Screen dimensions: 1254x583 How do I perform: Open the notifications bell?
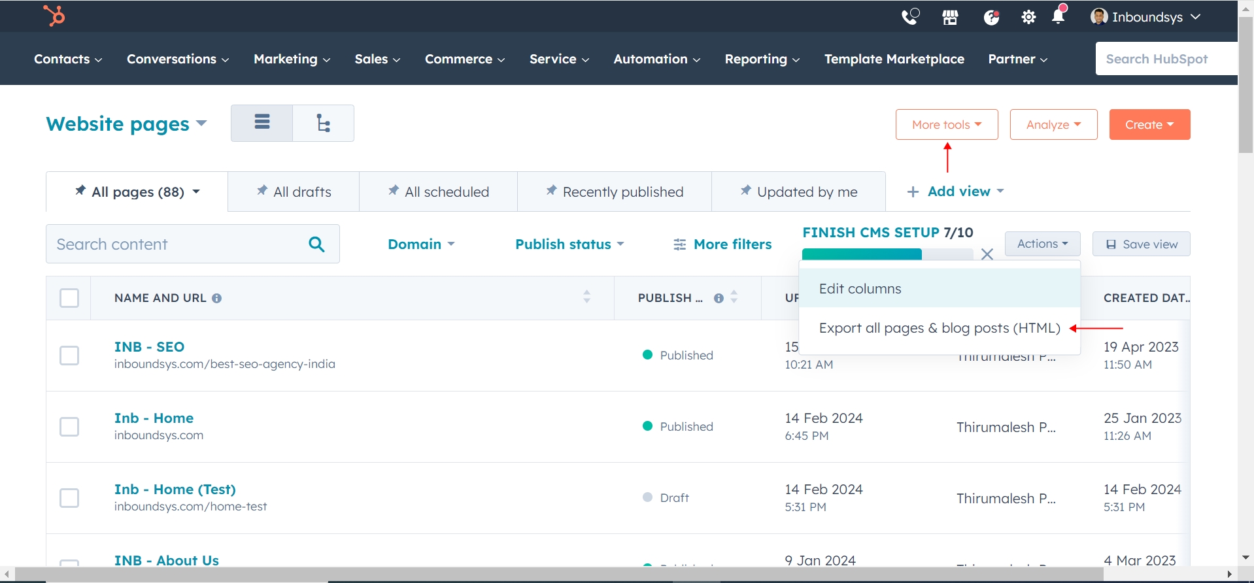1059,15
